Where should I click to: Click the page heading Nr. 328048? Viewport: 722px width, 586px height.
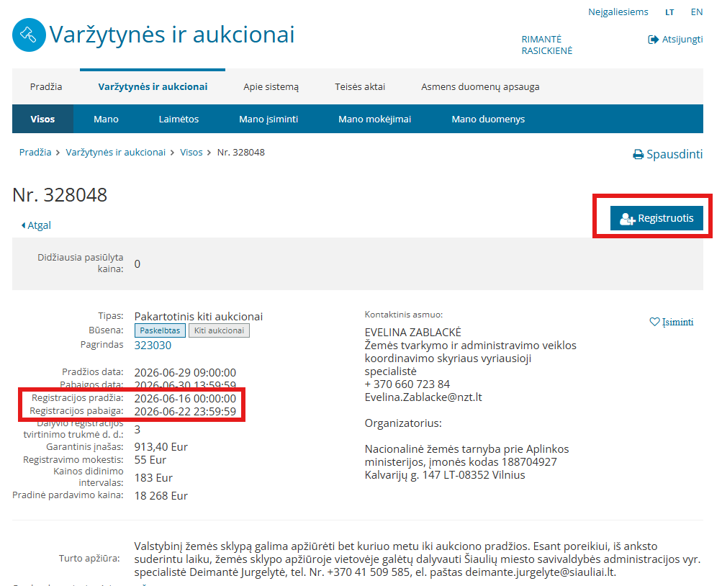[60, 195]
